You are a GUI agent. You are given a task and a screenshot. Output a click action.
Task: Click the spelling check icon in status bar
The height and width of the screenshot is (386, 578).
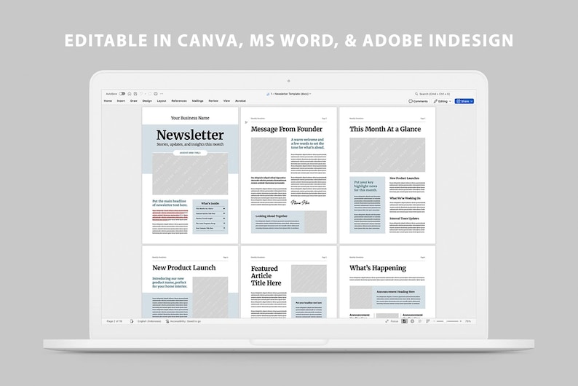[x=132, y=321]
